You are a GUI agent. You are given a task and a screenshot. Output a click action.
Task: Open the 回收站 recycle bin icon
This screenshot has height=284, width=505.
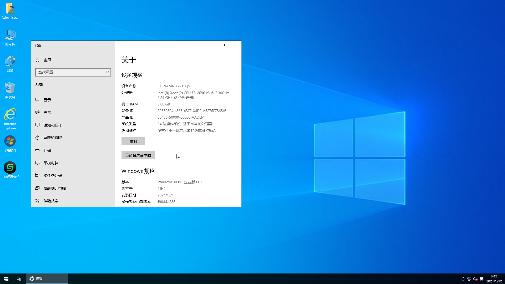10,90
